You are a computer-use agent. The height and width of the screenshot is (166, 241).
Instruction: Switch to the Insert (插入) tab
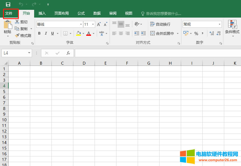42,13
